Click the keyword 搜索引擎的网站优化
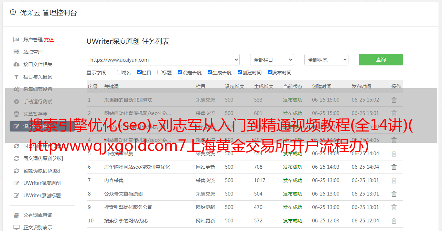This screenshot has width=442, height=231. tap(126, 221)
